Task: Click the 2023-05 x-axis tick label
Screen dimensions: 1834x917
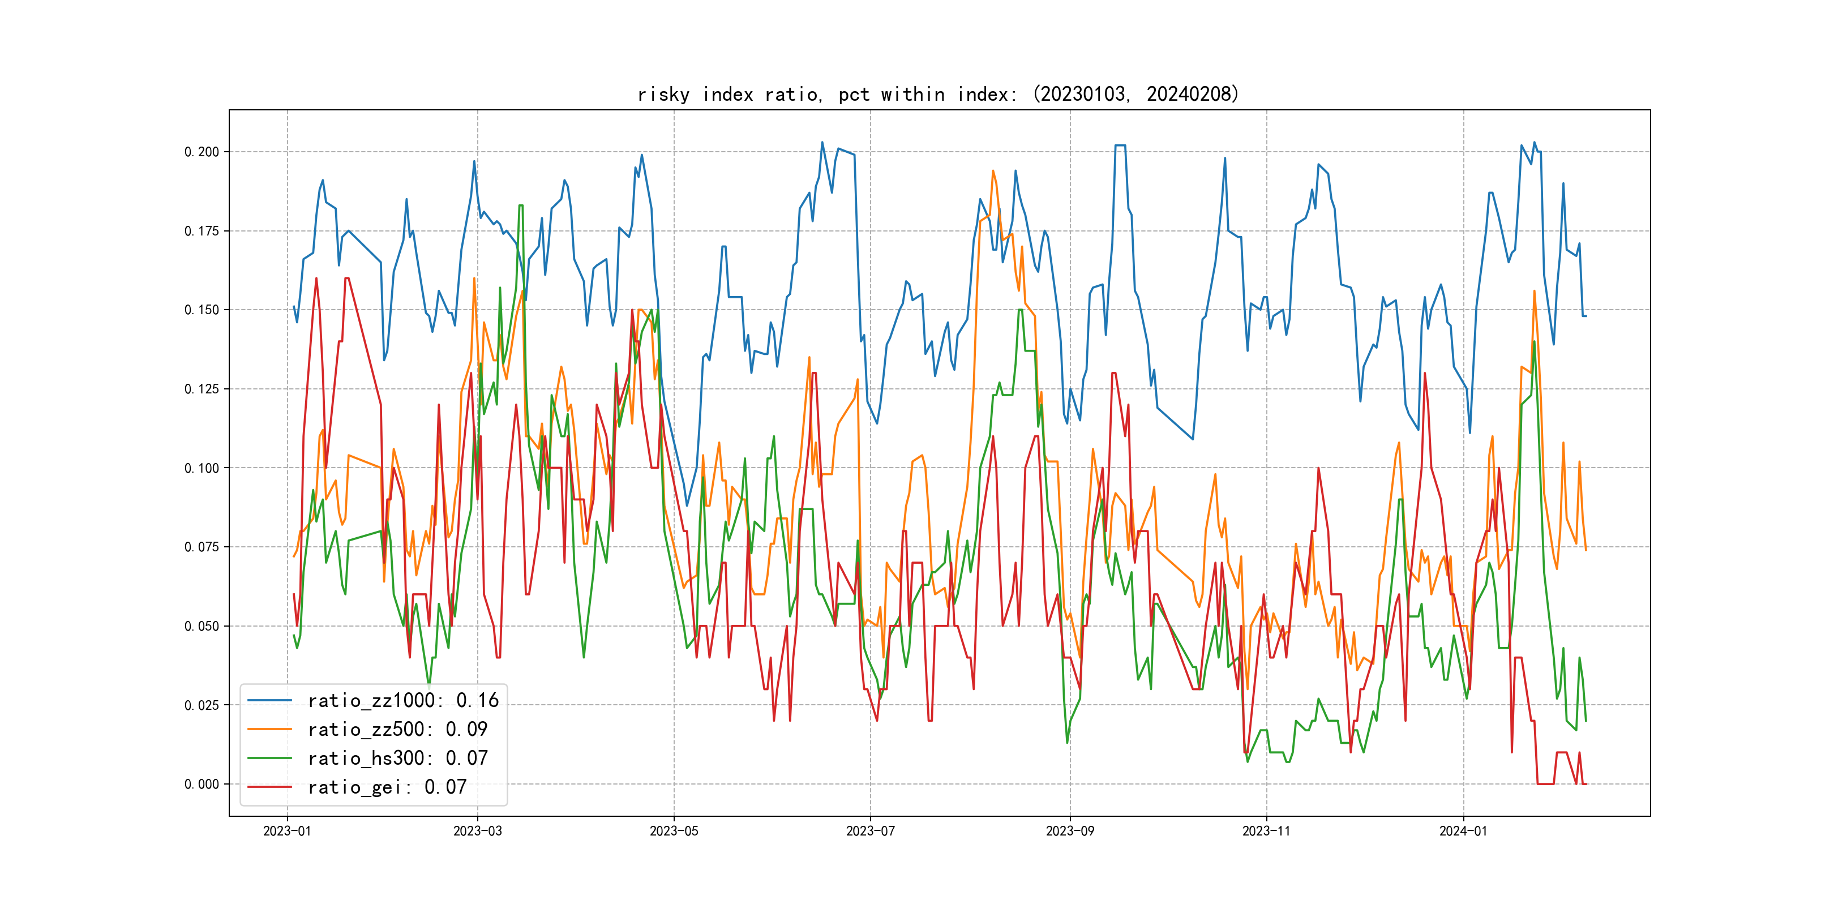Action: pyautogui.click(x=674, y=831)
